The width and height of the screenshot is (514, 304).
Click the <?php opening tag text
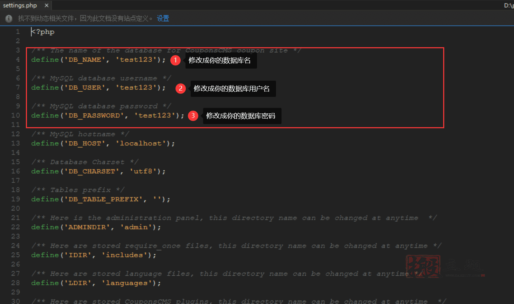point(43,32)
